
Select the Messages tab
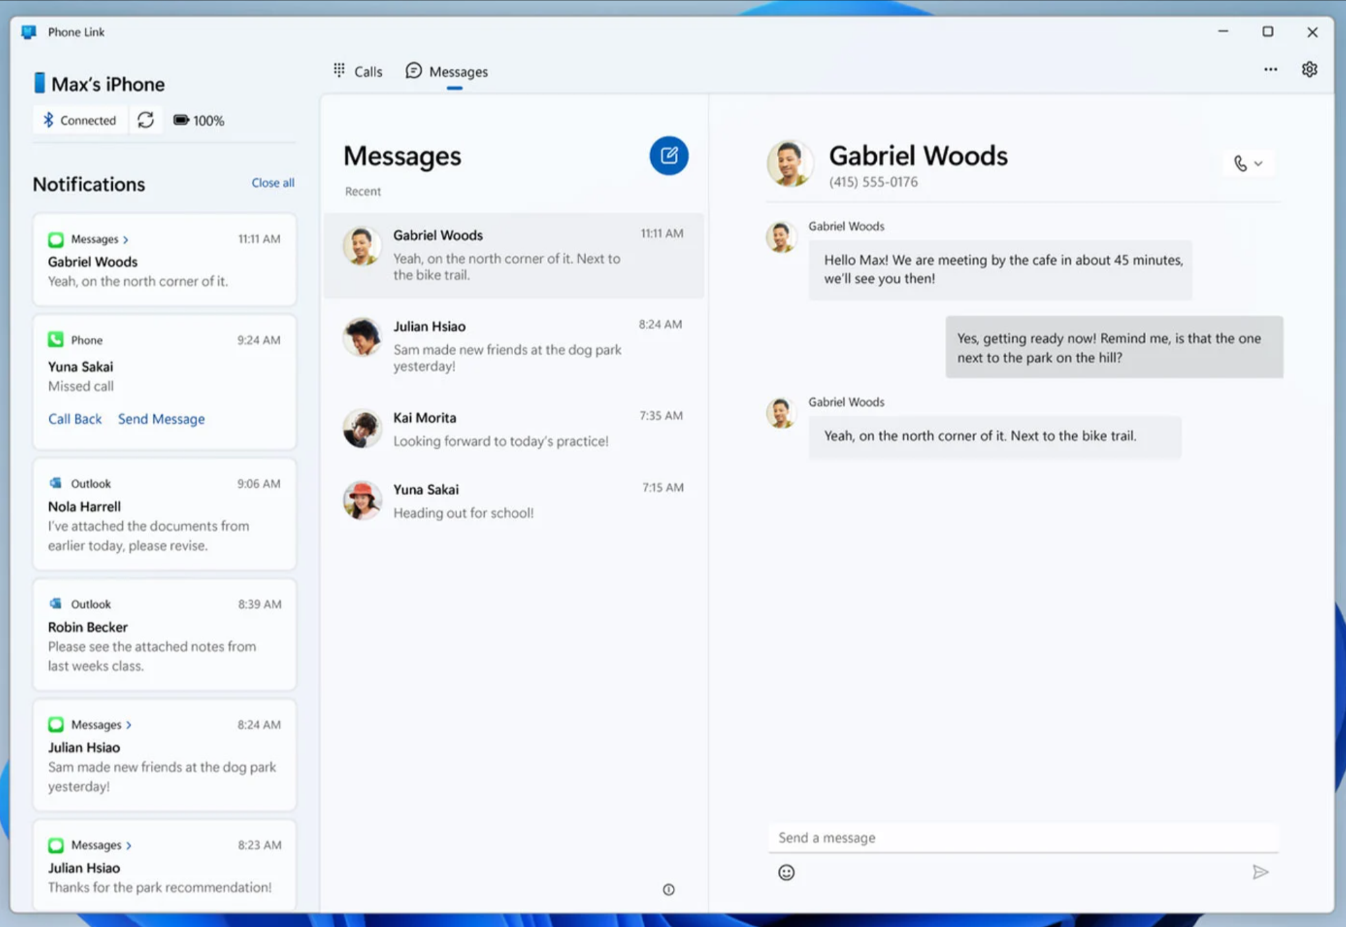click(x=447, y=71)
